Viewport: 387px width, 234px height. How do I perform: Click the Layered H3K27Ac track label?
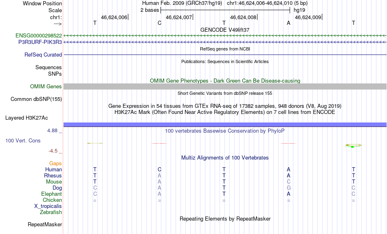(x=26, y=118)
